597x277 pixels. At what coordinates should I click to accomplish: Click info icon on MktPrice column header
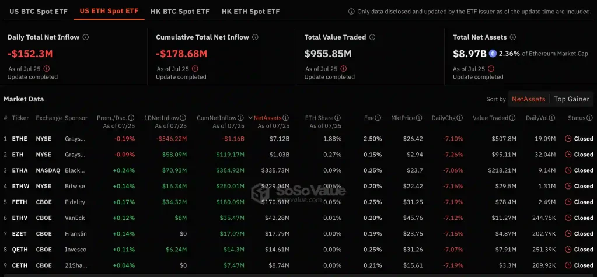pyautogui.click(x=419, y=118)
